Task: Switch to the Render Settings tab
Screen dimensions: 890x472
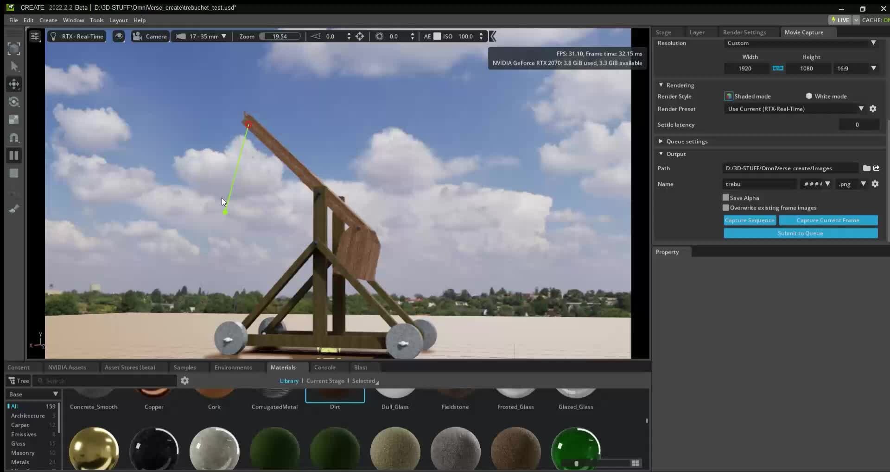Action: click(x=745, y=32)
